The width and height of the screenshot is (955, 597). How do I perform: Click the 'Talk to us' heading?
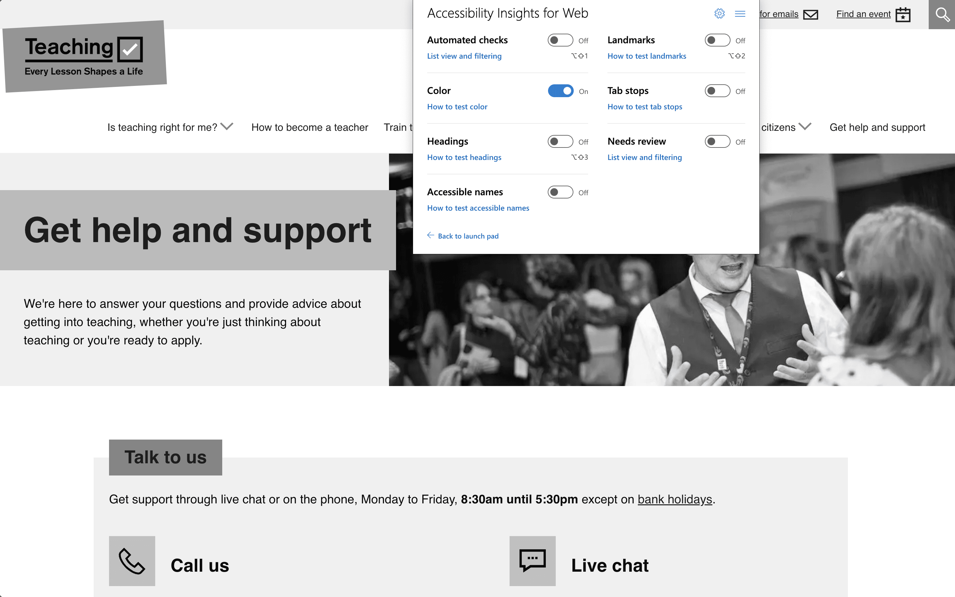click(x=165, y=457)
